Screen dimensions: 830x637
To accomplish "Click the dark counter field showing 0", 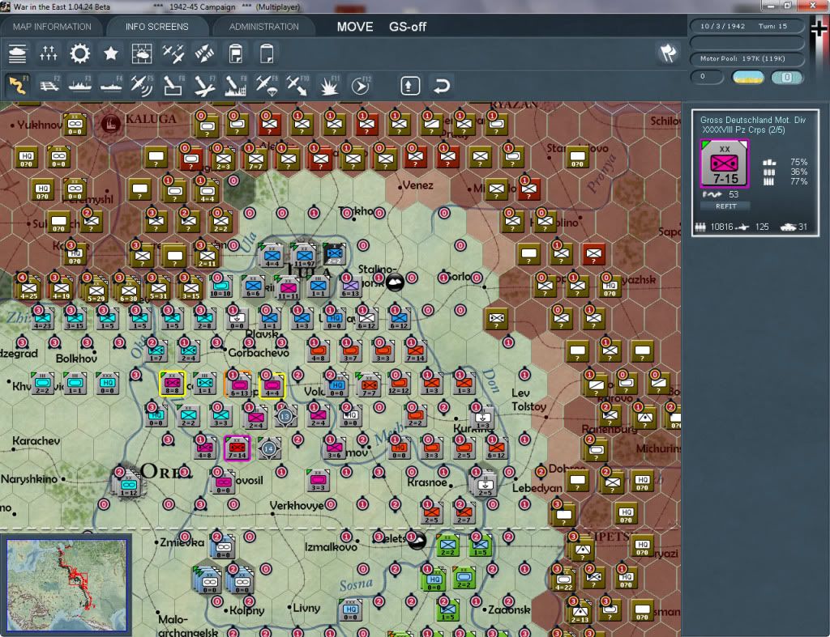I will coord(707,77).
